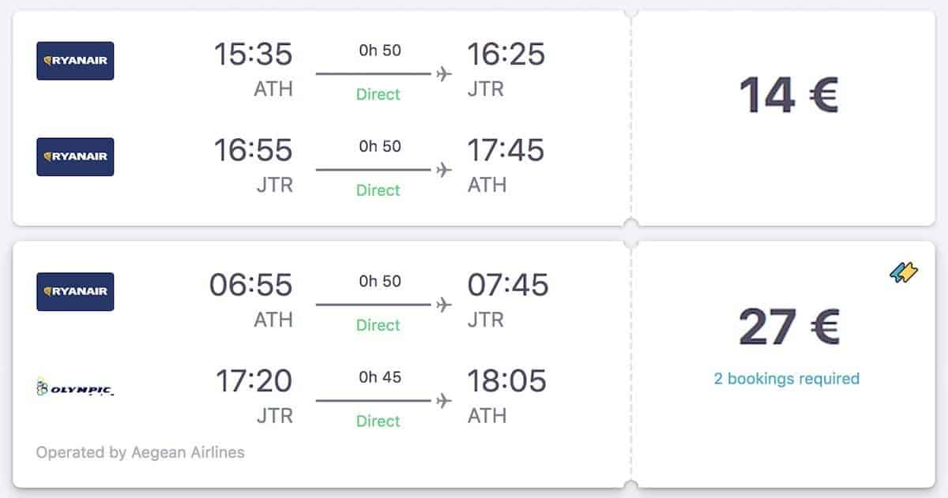The image size is (948, 498).
Task: Click plane icon on 06:55 ATH–JTR route
Action: point(444,305)
